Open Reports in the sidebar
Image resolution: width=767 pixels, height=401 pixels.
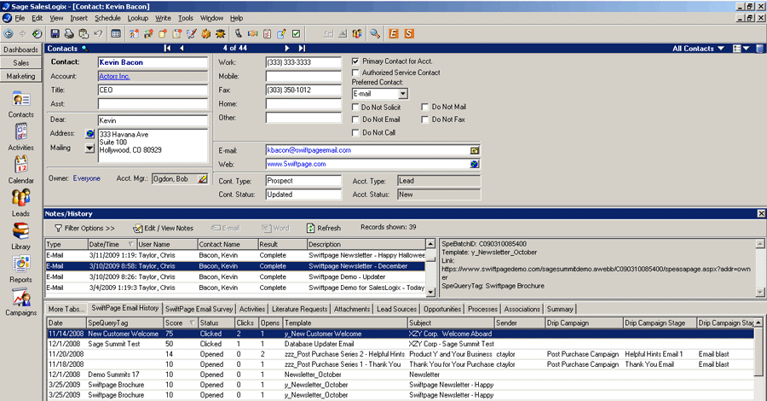(21, 270)
